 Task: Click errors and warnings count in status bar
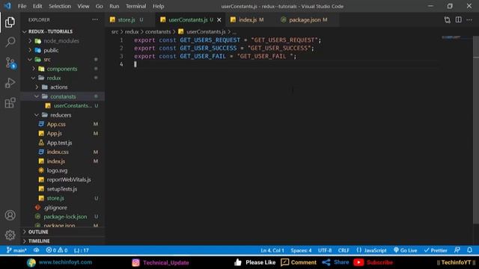57,250
